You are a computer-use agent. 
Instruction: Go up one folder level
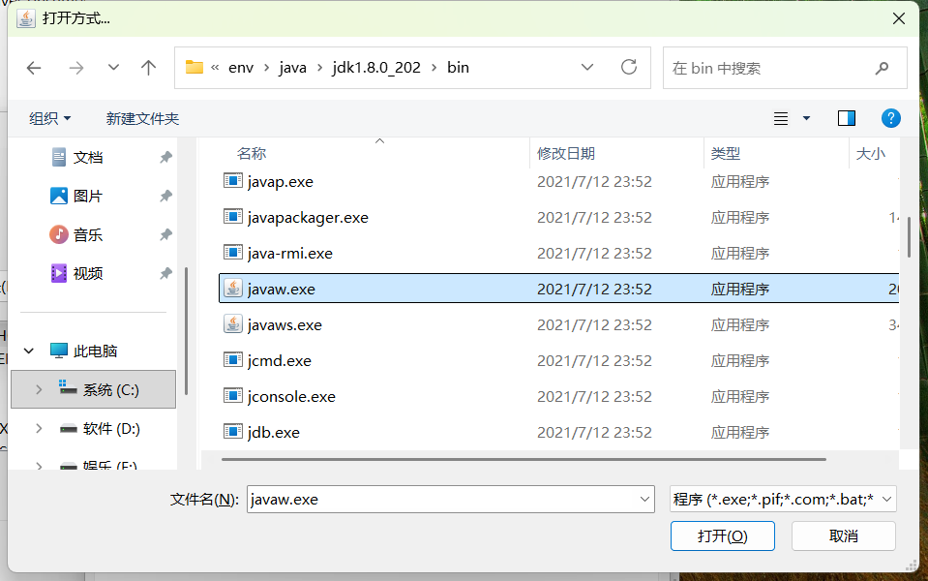[149, 68]
